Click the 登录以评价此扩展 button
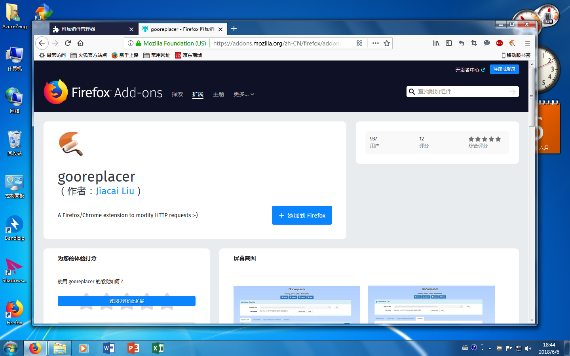570x356 pixels. (127, 301)
